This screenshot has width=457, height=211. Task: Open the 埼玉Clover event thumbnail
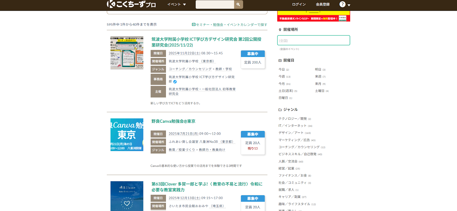click(127, 196)
